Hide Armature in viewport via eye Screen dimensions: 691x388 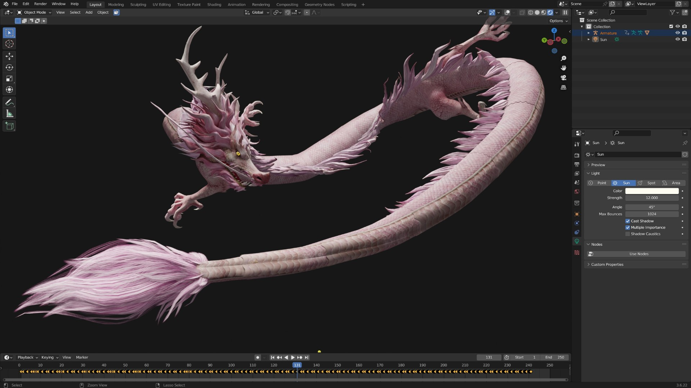[678, 33]
